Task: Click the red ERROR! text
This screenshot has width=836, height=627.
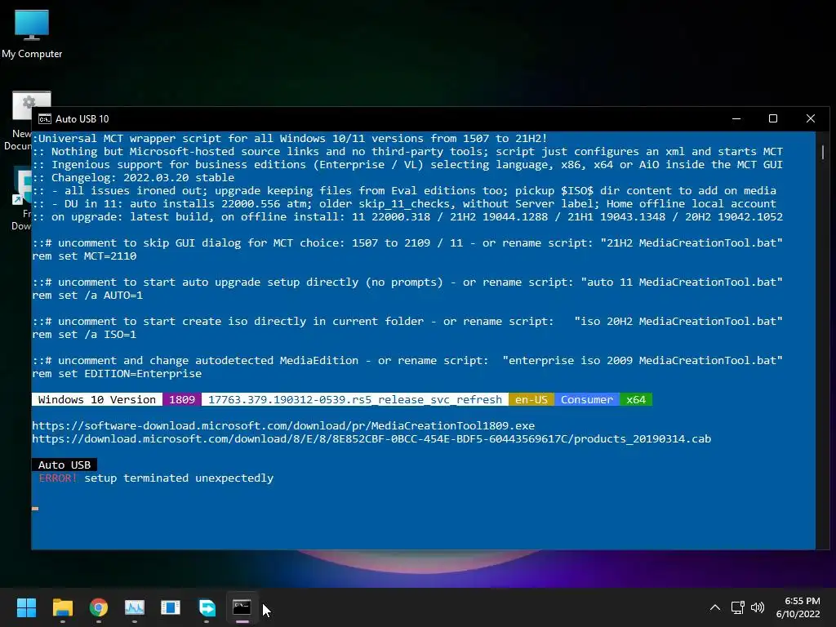Action: click(58, 478)
